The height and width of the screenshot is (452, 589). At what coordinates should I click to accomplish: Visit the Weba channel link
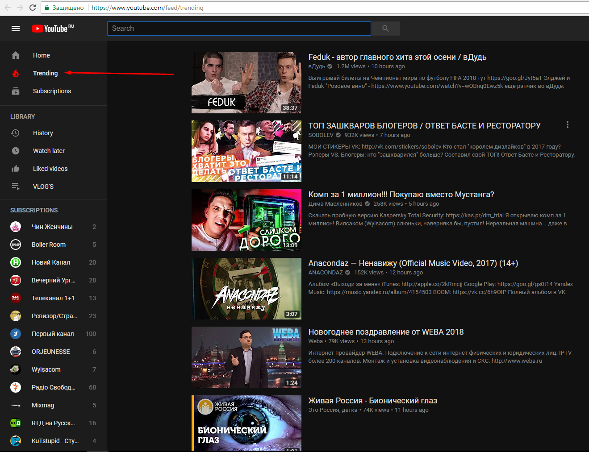(x=315, y=341)
